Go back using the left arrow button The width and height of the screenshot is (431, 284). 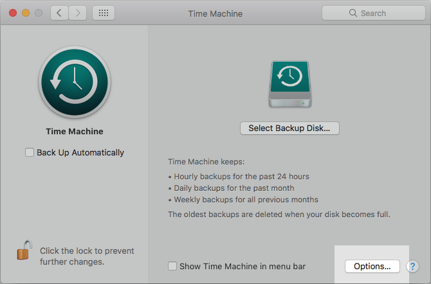coord(59,13)
